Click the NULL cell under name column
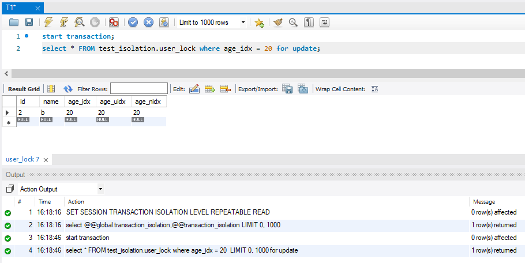Viewport: 525px width, 263px height. (x=47, y=120)
